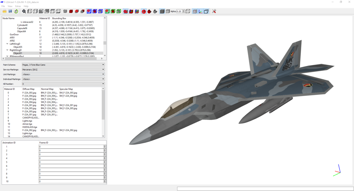This screenshot has height=191, width=354.
Task: Toggle the highlighted wireframe box icon near wrench
Action: click(206, 11)
